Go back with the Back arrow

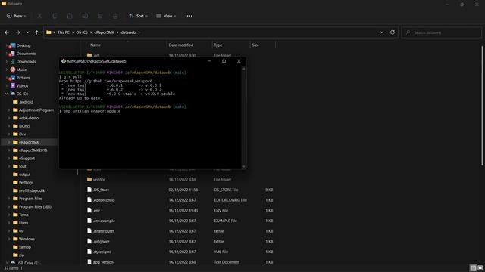[7, 32]
